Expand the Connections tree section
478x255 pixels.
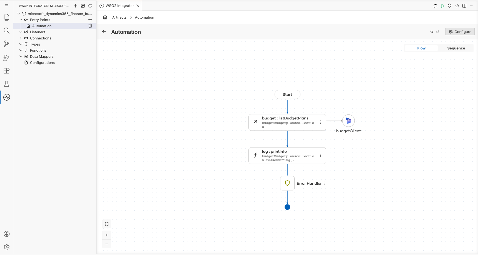21,38
